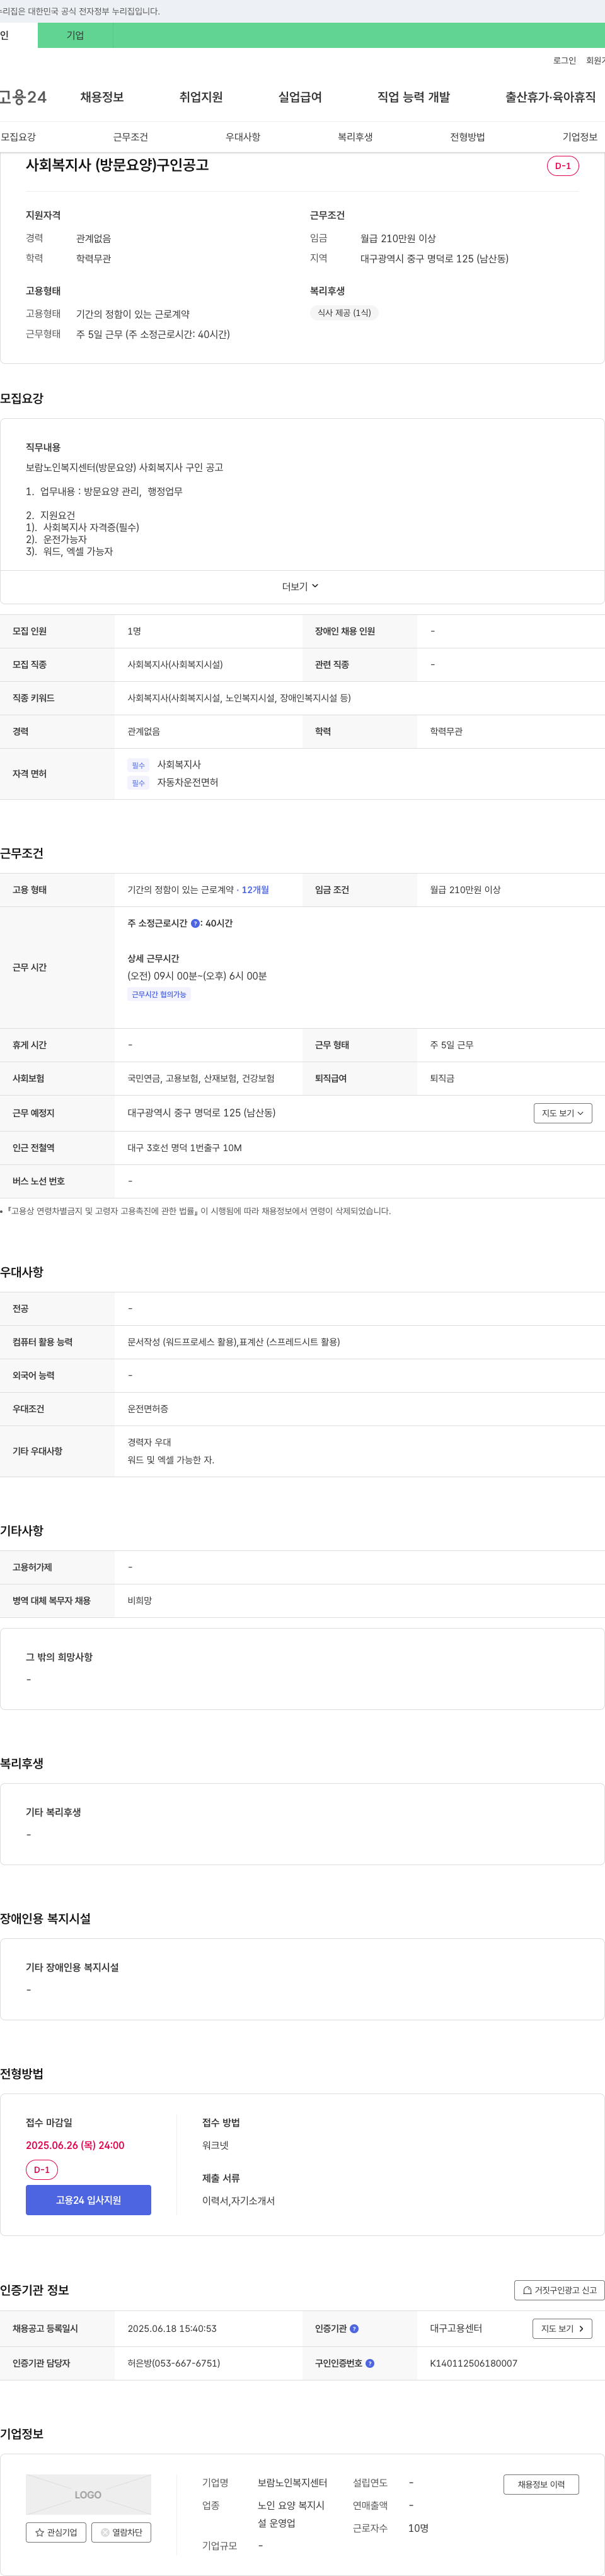Click the 노인 요양 복지시설 운영업 industry text
Viewport: 605px width, 2576px height.
click(x=292, y=2513)
